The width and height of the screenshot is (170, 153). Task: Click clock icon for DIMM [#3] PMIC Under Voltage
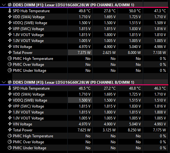point(10,148)
